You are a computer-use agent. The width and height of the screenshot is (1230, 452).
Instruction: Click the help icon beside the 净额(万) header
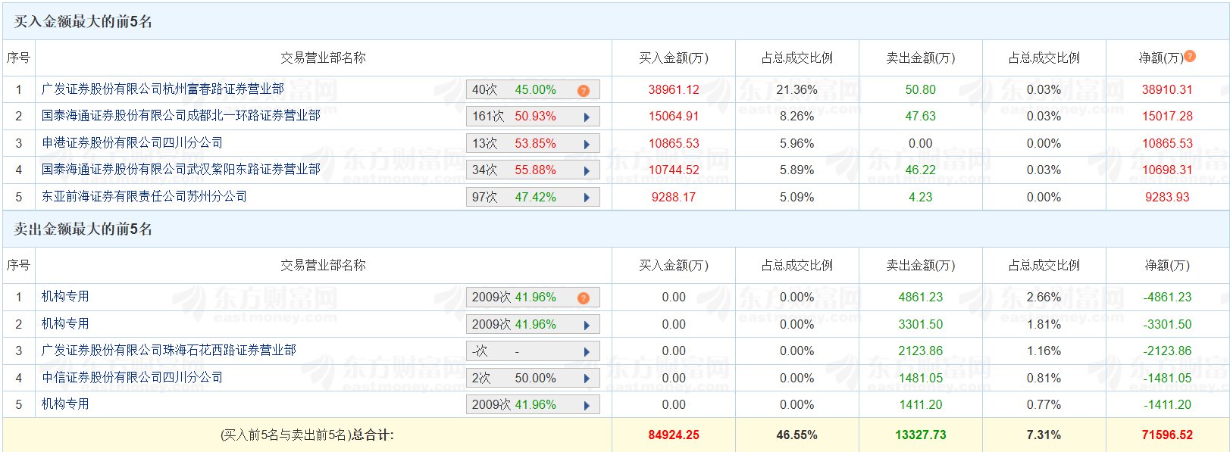click(1190, 56)
